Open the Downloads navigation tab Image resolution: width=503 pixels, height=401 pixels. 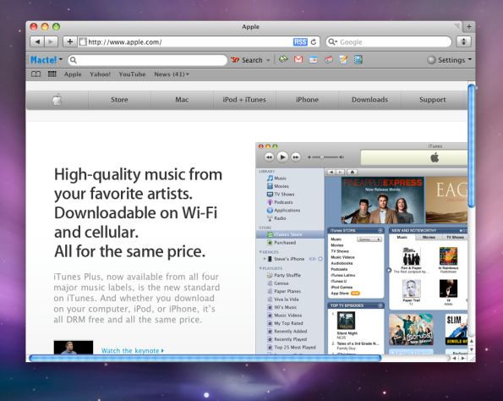pyautogui.click(x=369, y=100)
